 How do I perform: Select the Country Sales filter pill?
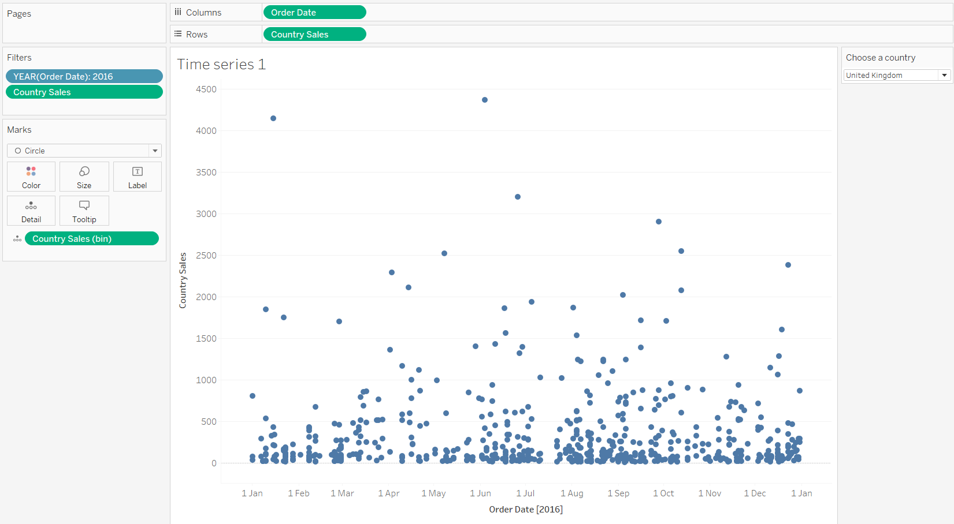click(84, 92)
